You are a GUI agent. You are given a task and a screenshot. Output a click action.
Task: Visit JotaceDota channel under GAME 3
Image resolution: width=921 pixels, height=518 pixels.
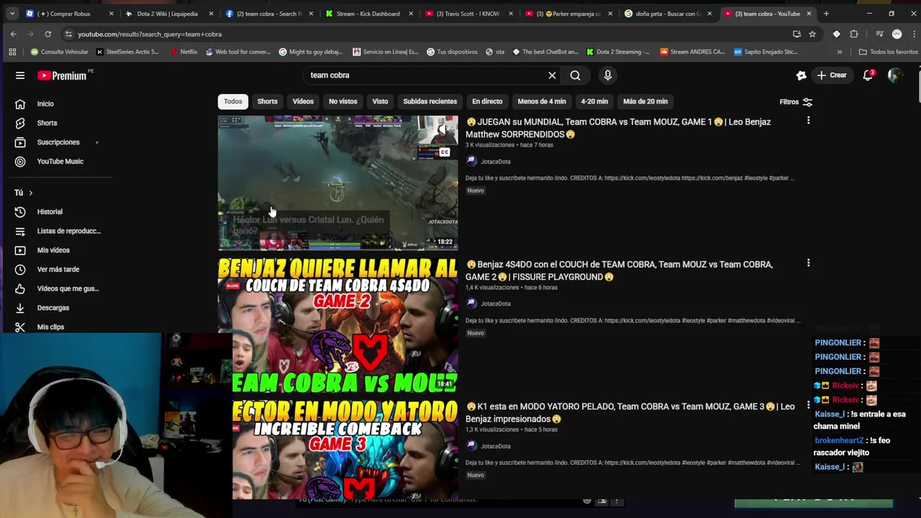pyautogui.click(x=495, y=447)
